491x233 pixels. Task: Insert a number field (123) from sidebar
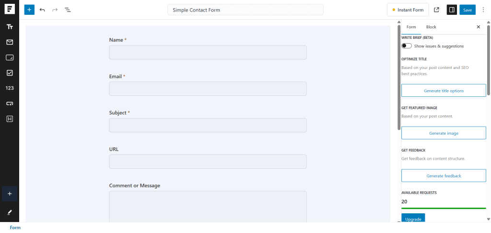[x=10, y=88]
